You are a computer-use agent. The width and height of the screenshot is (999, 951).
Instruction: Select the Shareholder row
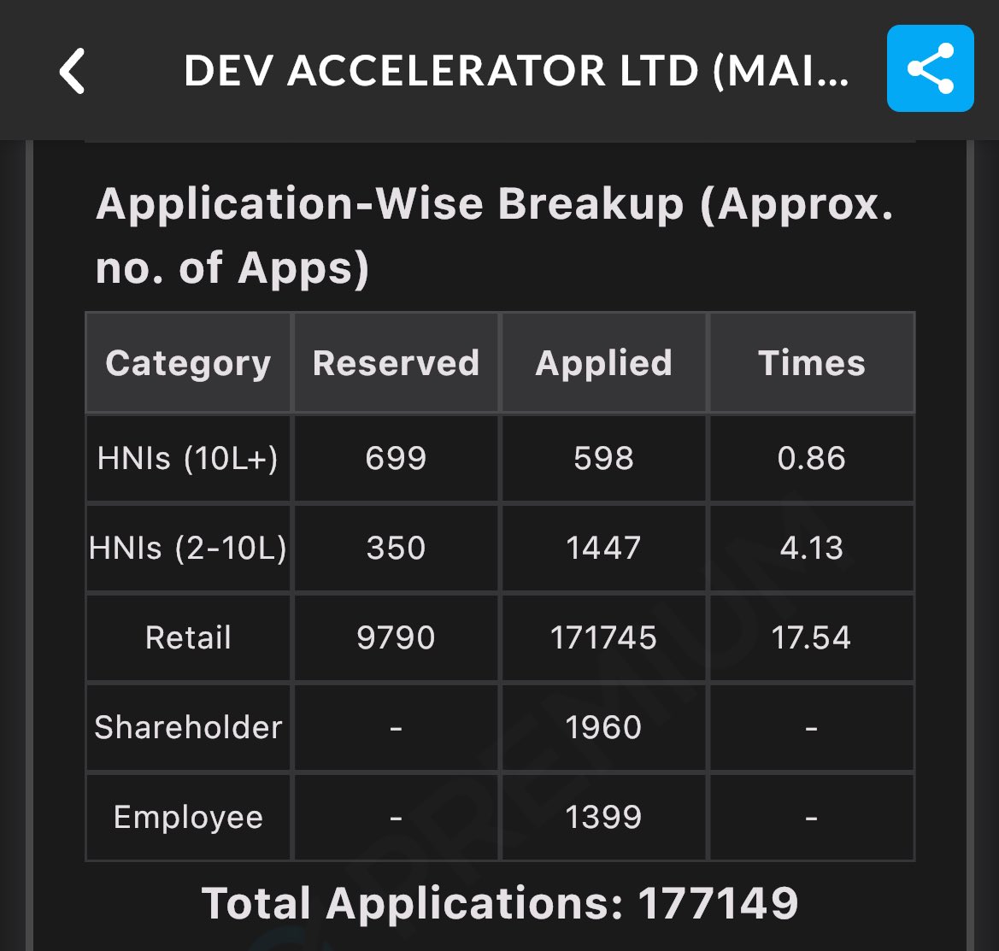pyautogui.click(x=187, y=727)
